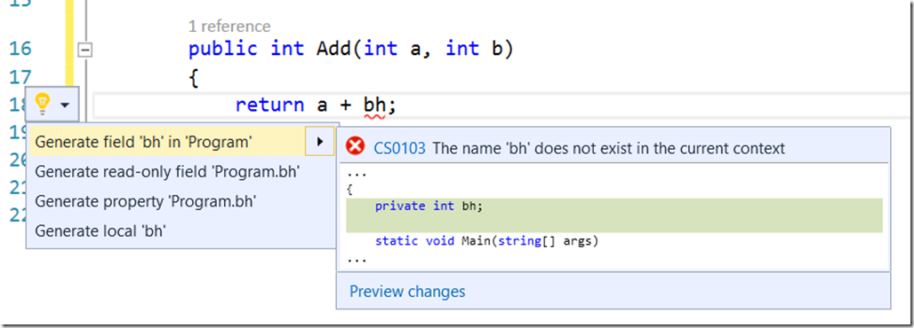This screenshot has width=914, height=328.
Task: Click the underlined 'bh' identifier
Action: (x=374, y=105)
